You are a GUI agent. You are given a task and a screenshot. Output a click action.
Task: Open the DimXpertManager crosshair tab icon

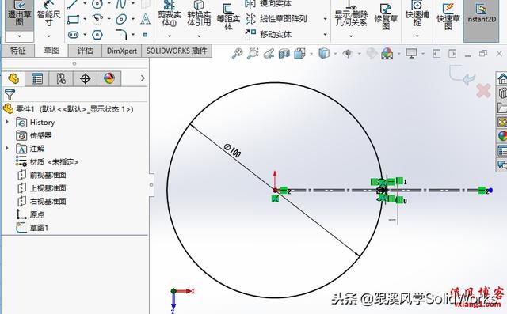(x=85, y=78)
